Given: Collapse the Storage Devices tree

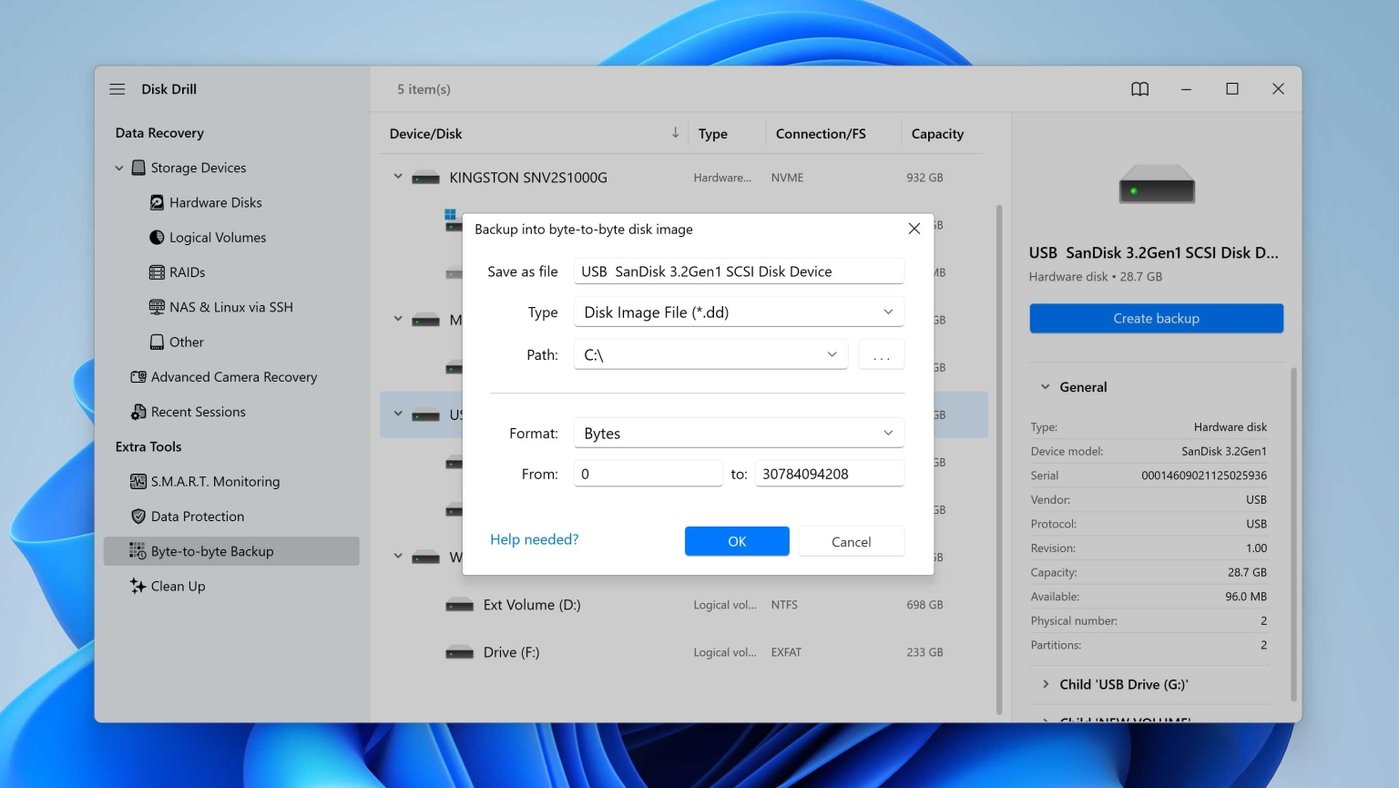Looking at the screenshot, I should pos(119,168).
